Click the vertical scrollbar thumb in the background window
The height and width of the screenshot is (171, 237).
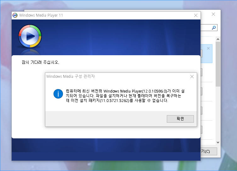point(218,64)
